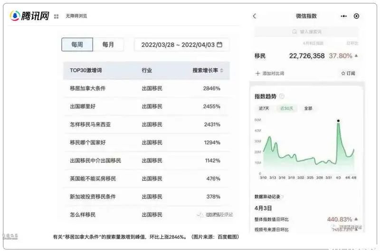Select the 出国移民中介出国移民 row
Image resolution: width=380 pixels, height=252 pixels.
click(x=146, y=160)
